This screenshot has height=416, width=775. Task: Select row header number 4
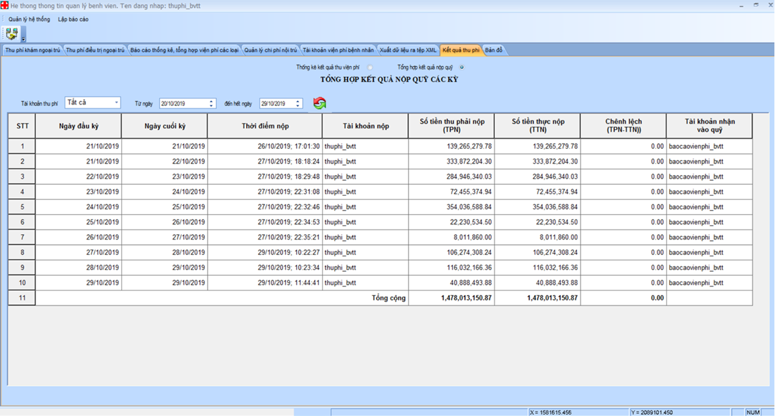pyautogui.click(x=22, y=192)
